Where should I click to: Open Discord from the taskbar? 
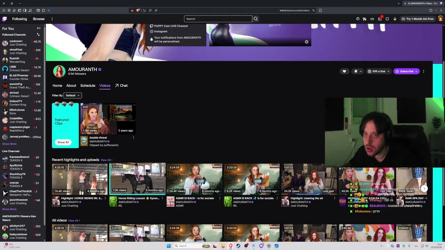tap(261, 246)
